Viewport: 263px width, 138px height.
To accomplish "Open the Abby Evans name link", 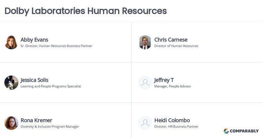I will (35, 40).
